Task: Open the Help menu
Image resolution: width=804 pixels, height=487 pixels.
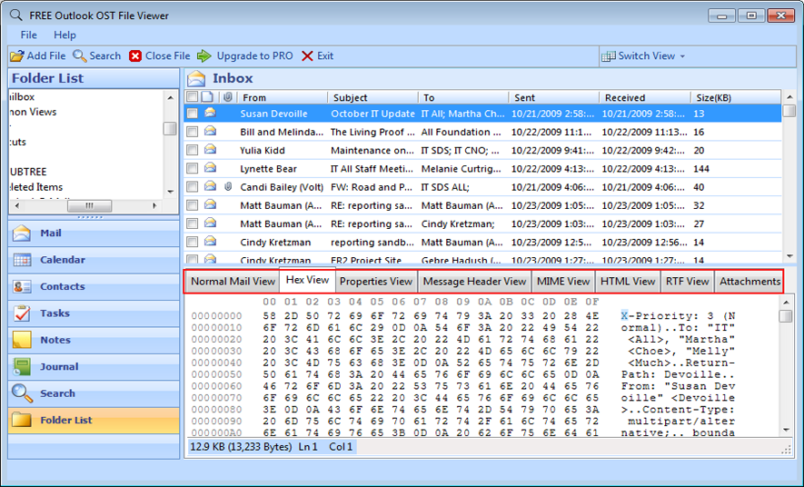Action: (x=65, y=35)
